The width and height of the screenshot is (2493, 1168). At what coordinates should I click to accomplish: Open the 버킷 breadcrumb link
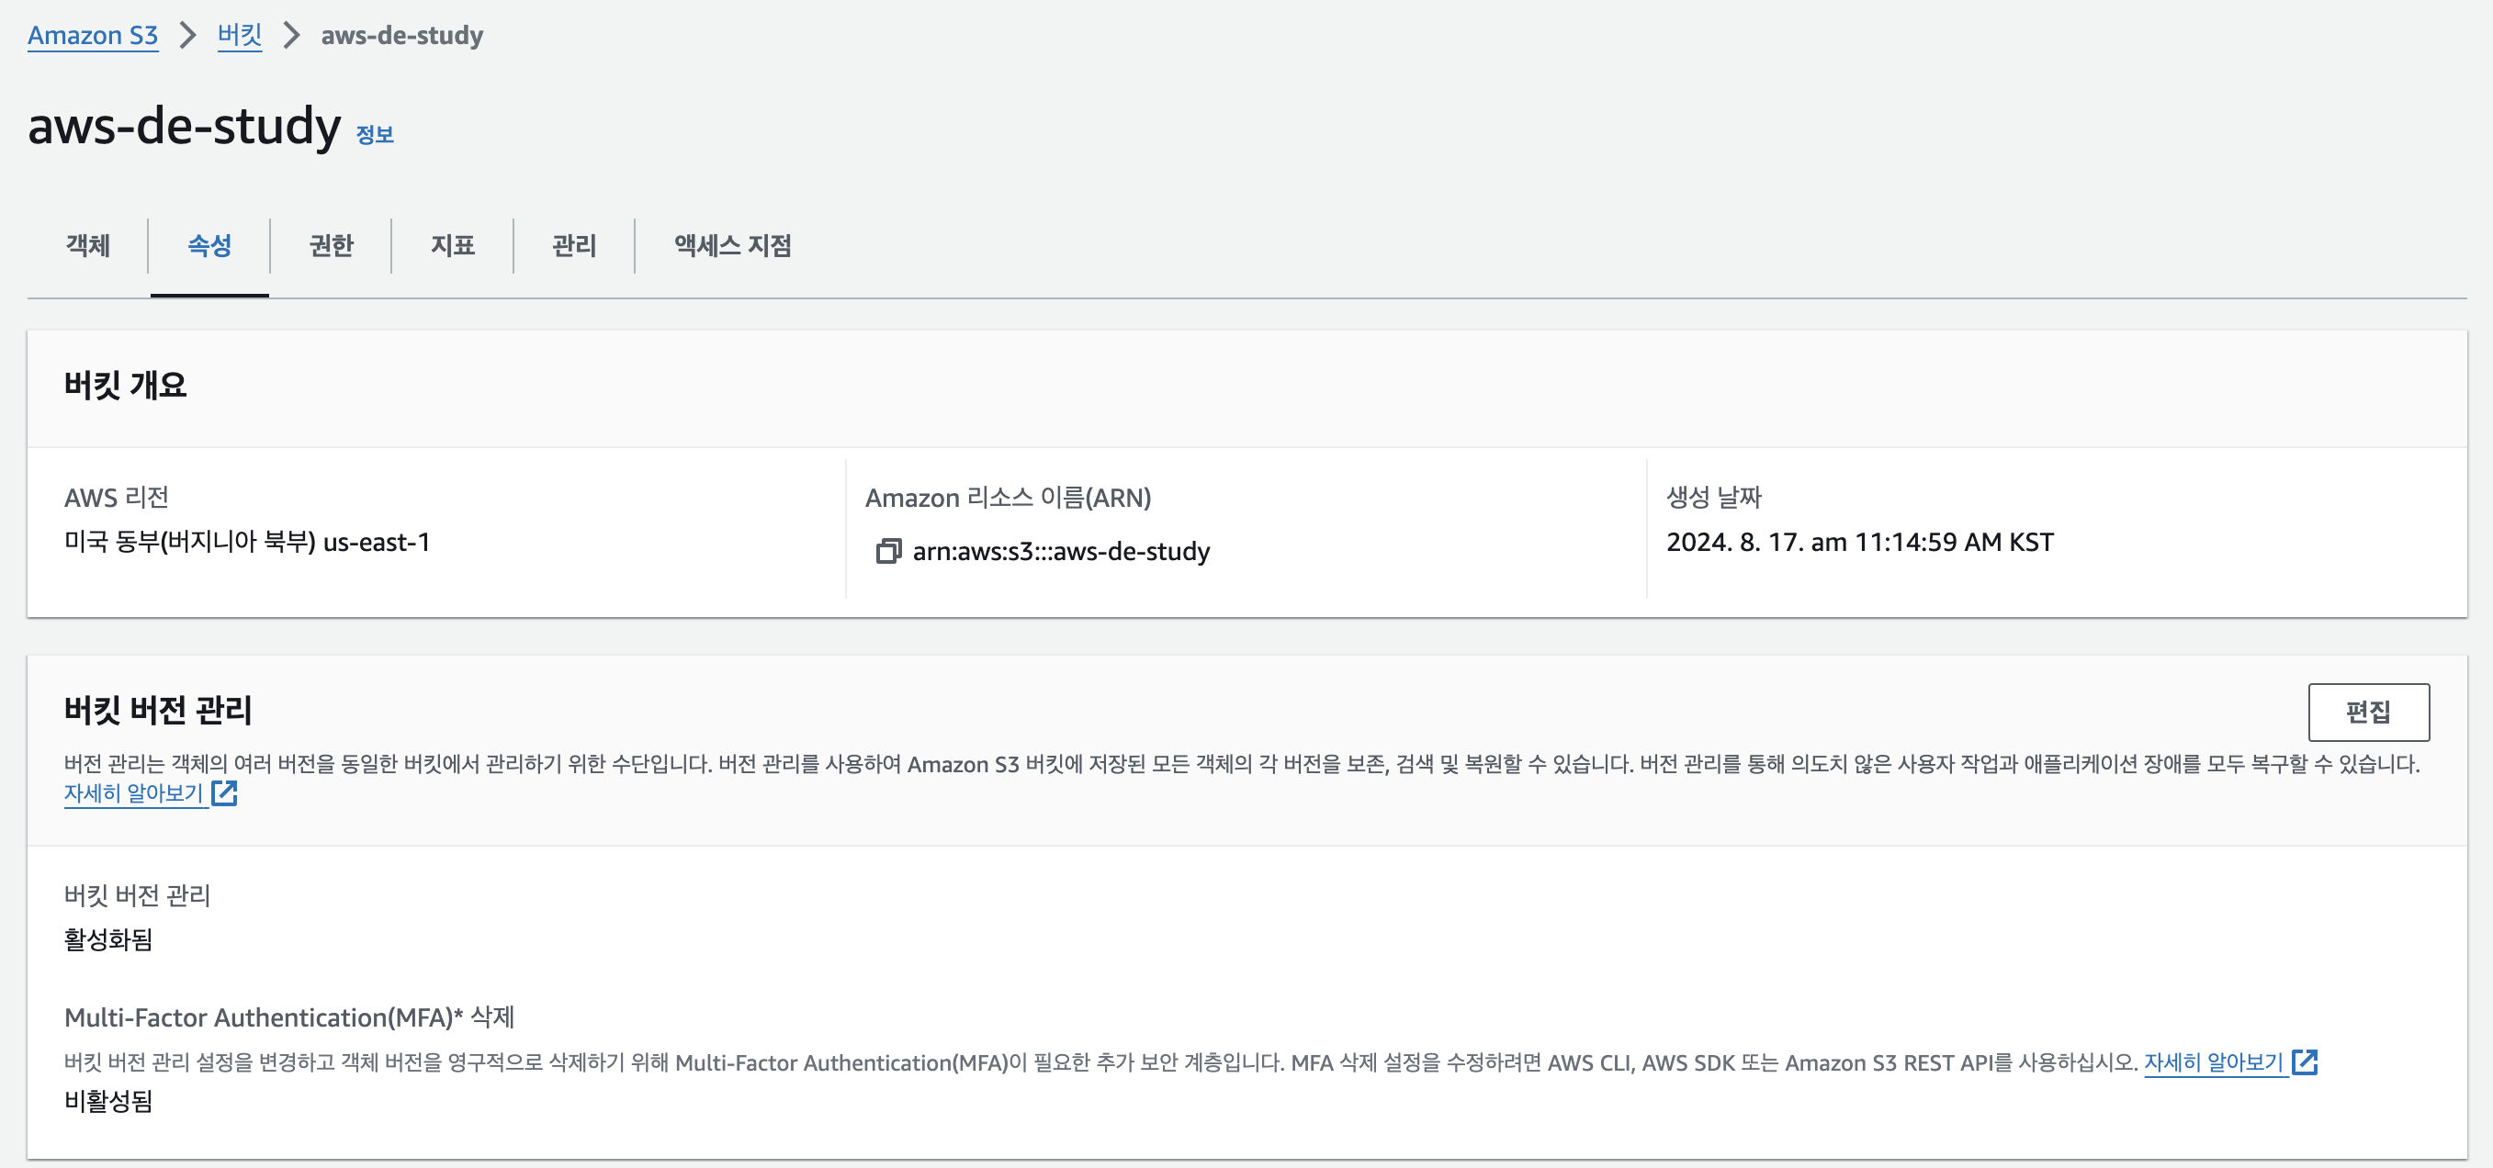pyautogui.click(x=239, y=36)
